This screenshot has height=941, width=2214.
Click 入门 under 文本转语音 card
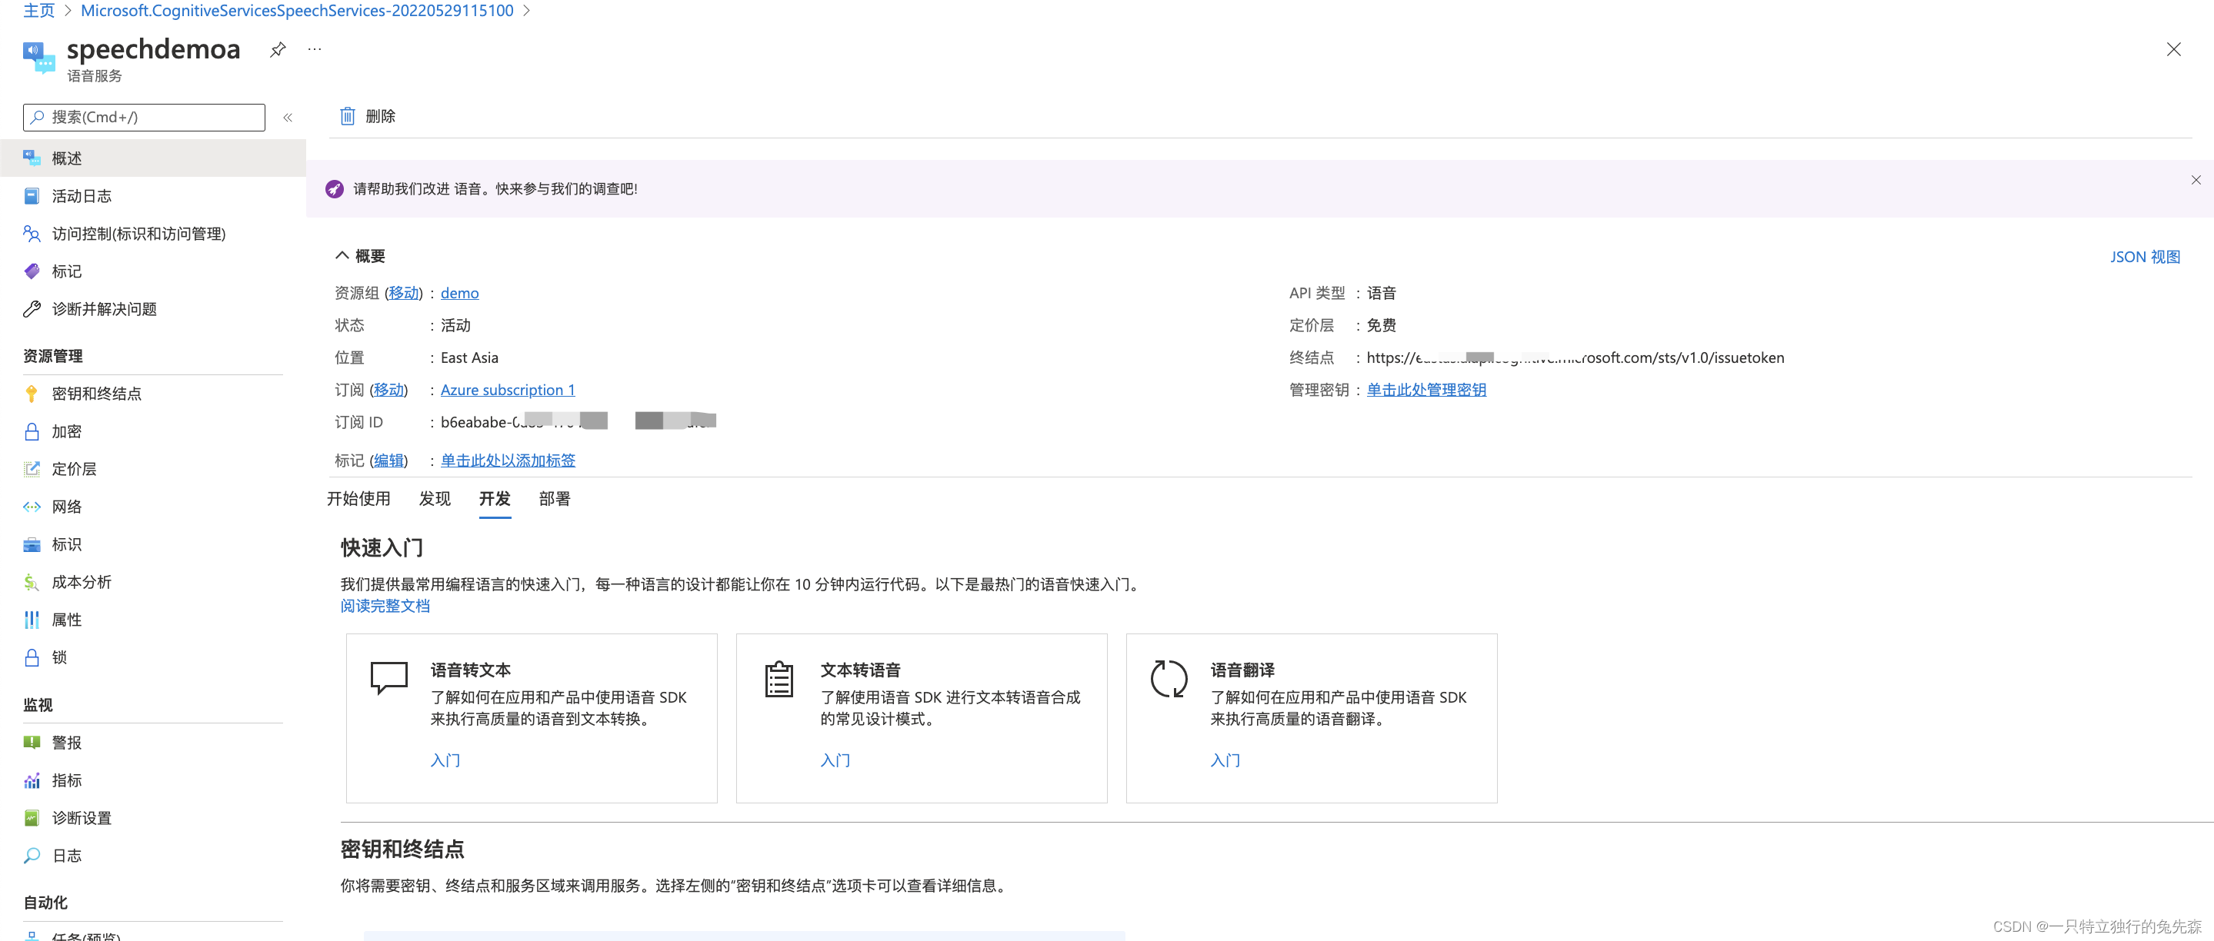point(835,760)
